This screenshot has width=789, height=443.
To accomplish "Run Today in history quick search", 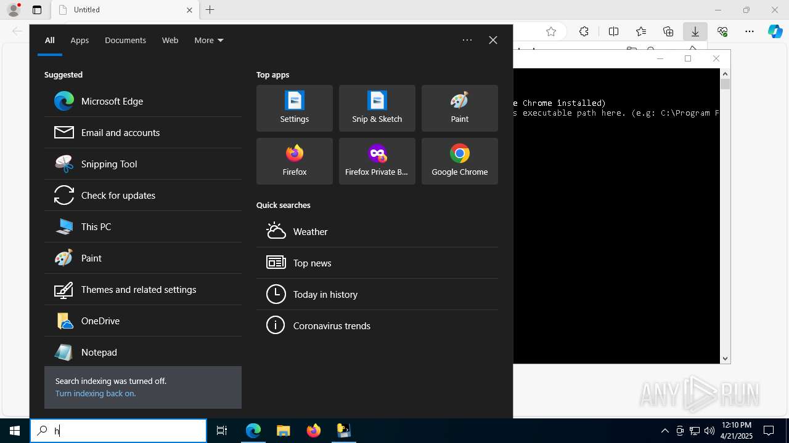I will (377, 294).
